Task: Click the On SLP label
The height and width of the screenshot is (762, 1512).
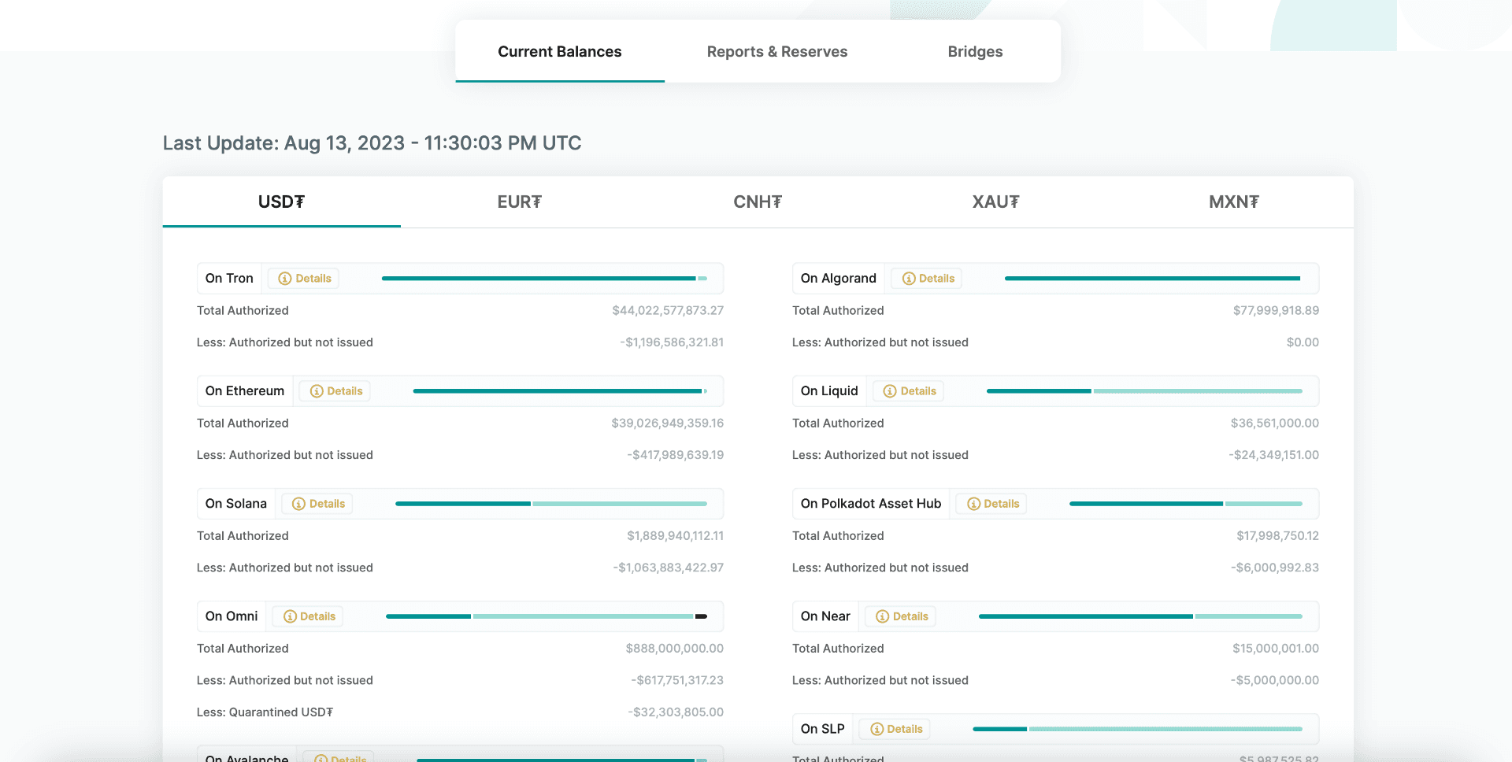Action: (x=823, y=729)
